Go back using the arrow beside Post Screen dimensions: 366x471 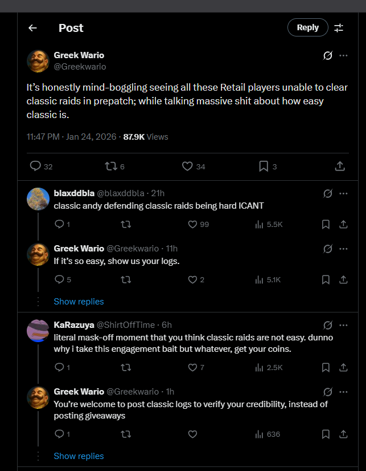click(x=32, y=28)
